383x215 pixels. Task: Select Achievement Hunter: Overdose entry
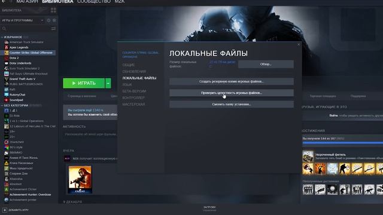[x=31, y=195]
